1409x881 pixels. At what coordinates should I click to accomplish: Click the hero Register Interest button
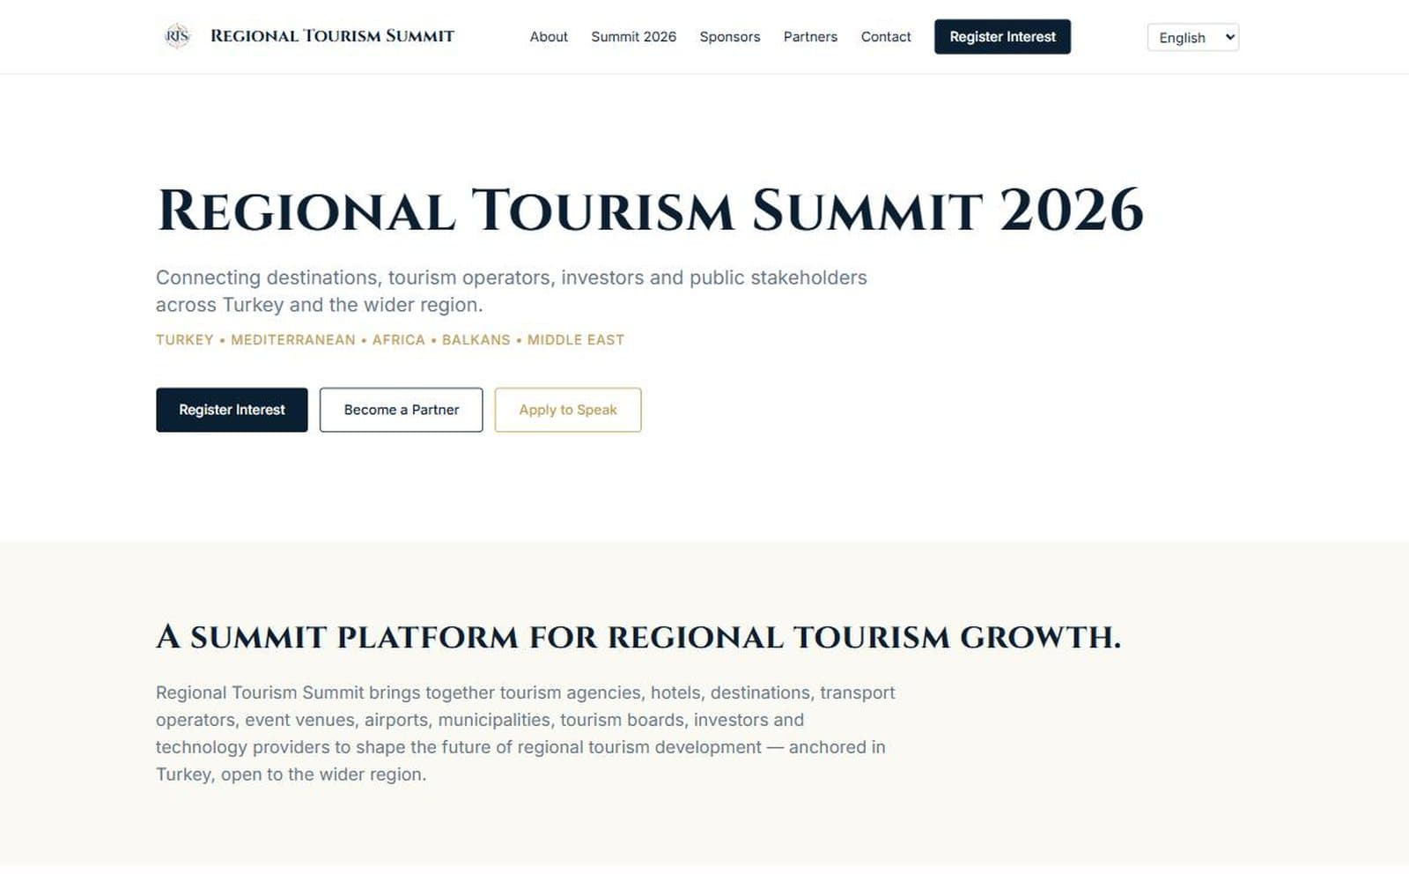[x=232, y=410]
